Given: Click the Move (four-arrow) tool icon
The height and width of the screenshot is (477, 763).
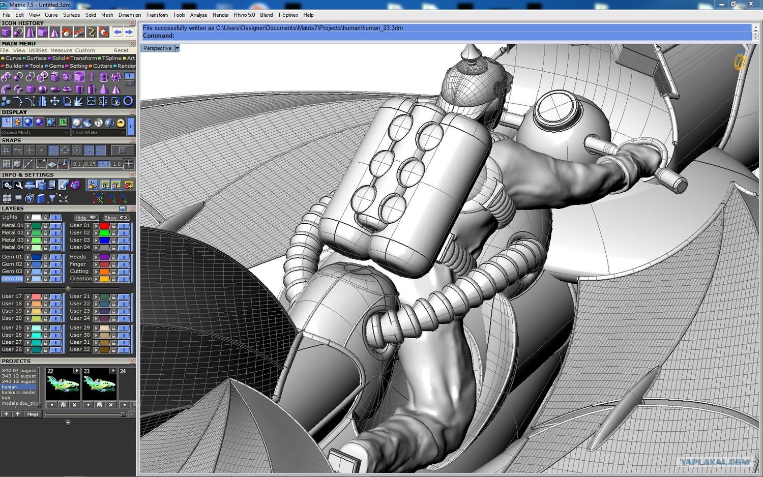Looking at the screenshot, I should (55, 101).
